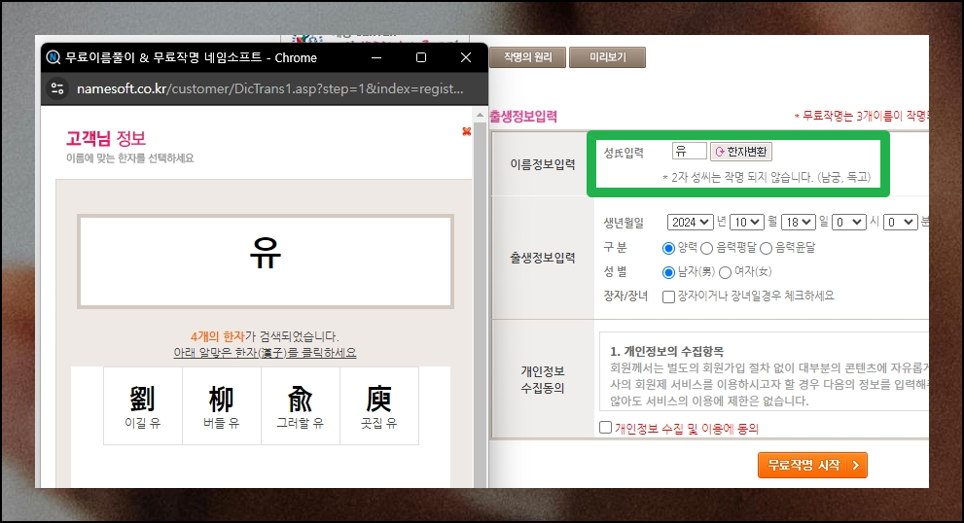Screen dimensions: 964x523
Task: Open the birth hour dropdown before 시
Action: click(x=849, y=222)
